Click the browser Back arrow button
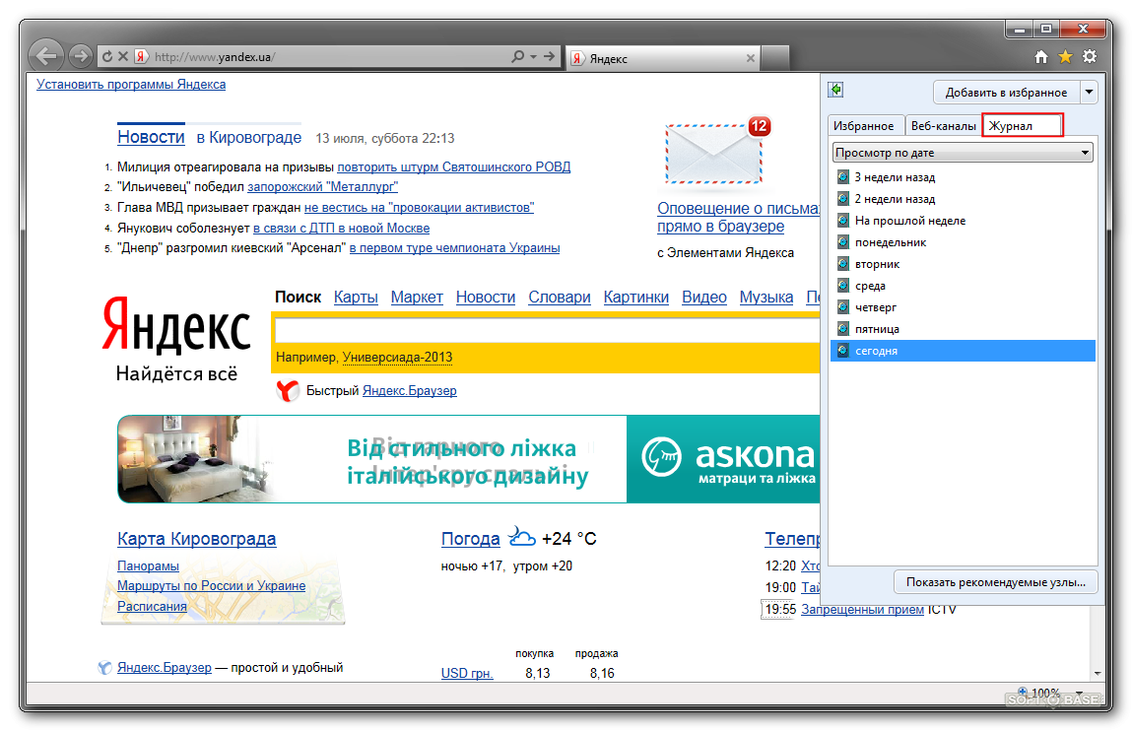 click(46, 56)
